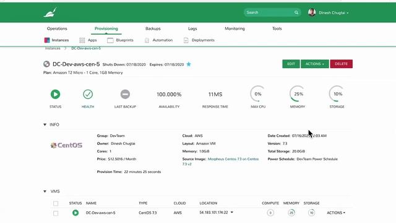Toggle the select-all VMs checkbox
Image resolution: width=396 pixels, height=223 pixels.
tap(56, 203)
